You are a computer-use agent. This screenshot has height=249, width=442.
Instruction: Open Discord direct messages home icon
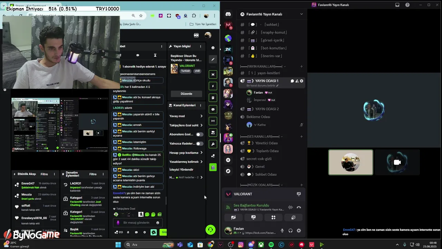[x=228, y=14]
